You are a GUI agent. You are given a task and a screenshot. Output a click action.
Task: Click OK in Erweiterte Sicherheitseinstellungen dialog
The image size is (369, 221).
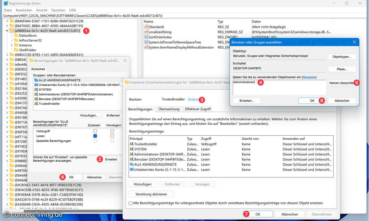click(258, 214)
